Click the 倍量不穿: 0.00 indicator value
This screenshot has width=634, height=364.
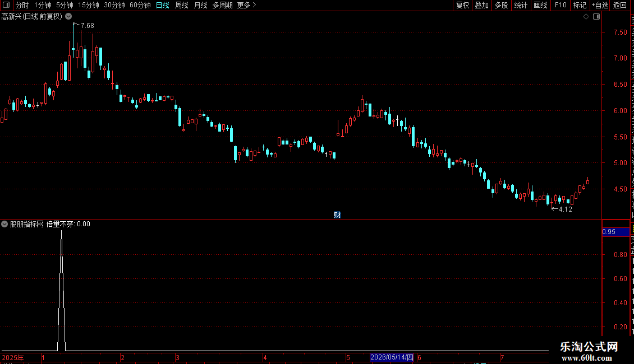pos(68,224)
